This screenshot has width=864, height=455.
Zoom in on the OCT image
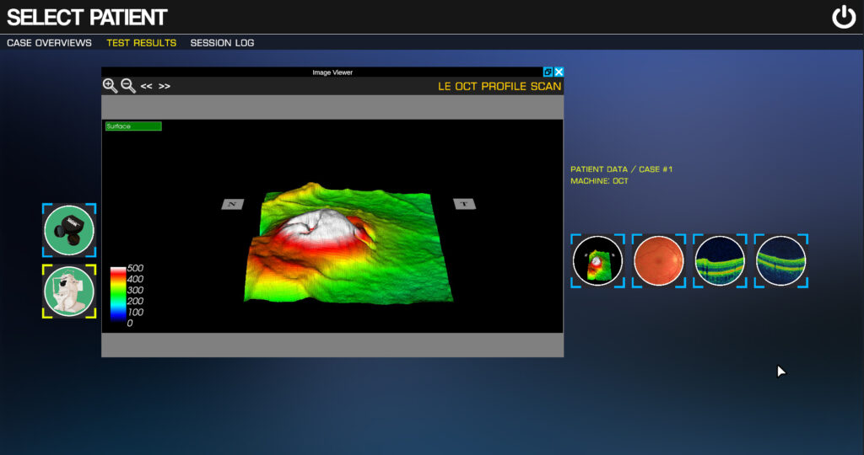point(110,86)
